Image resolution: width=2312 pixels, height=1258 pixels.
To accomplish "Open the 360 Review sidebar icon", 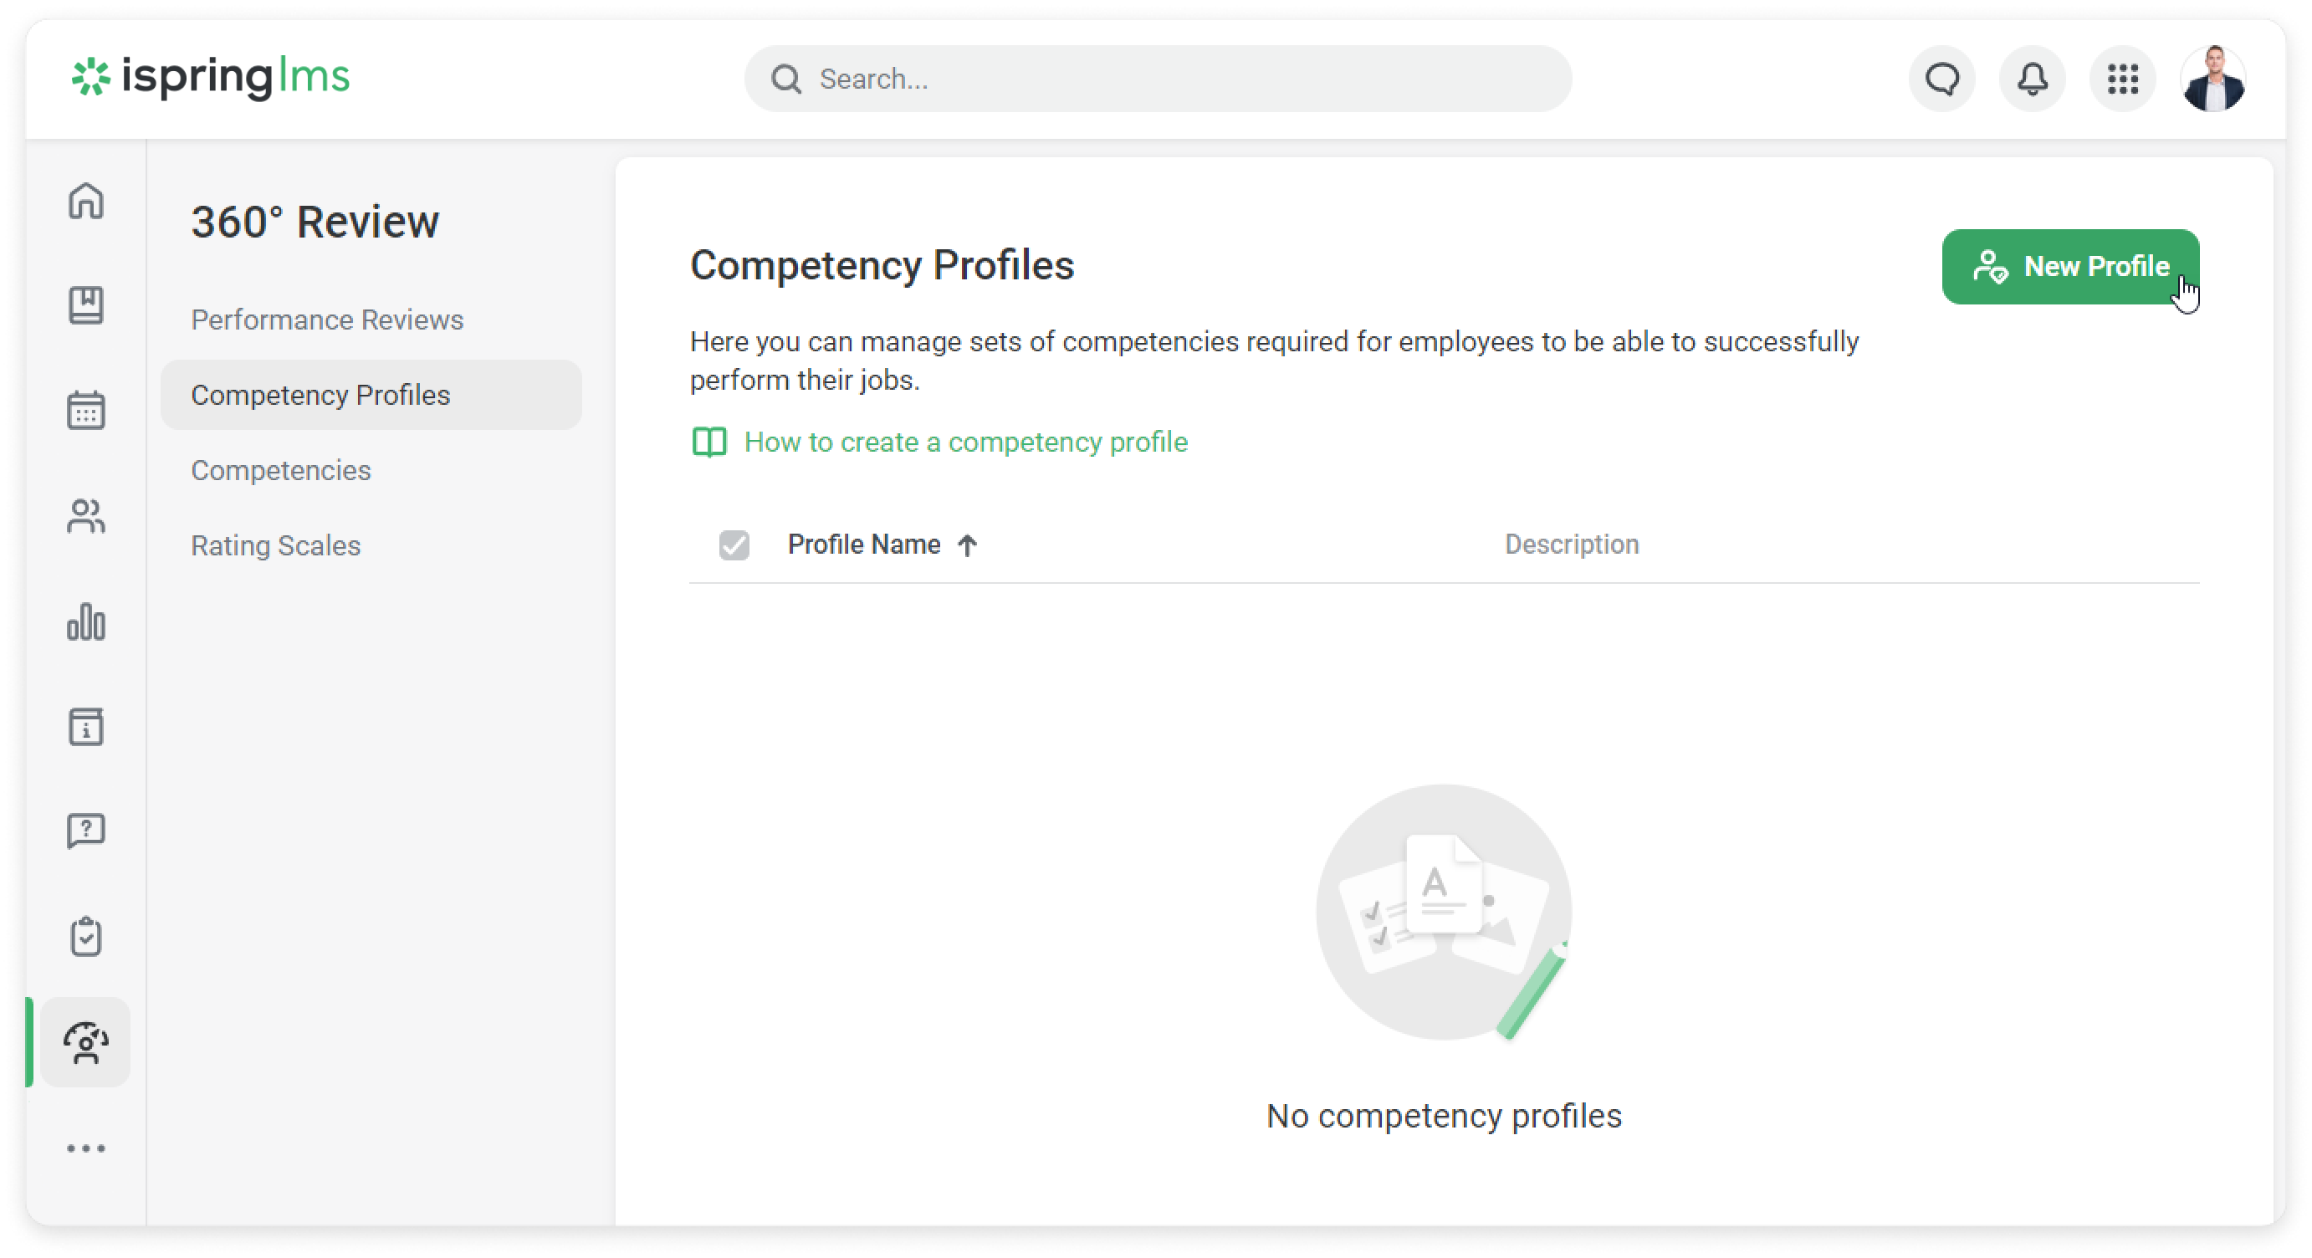I will (86, 1043).
